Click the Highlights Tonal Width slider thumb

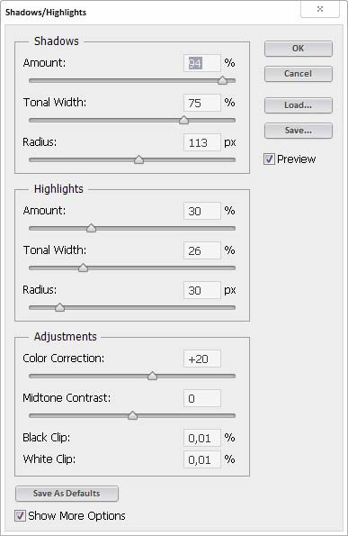[x=84, y=268]
